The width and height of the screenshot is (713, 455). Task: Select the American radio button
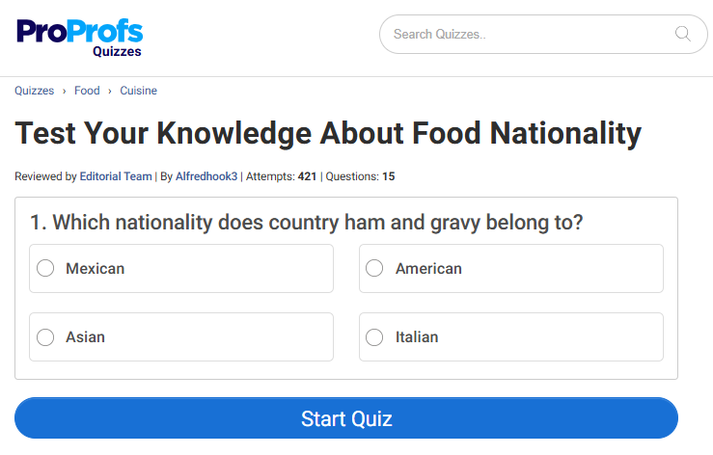tap(374, 268)
